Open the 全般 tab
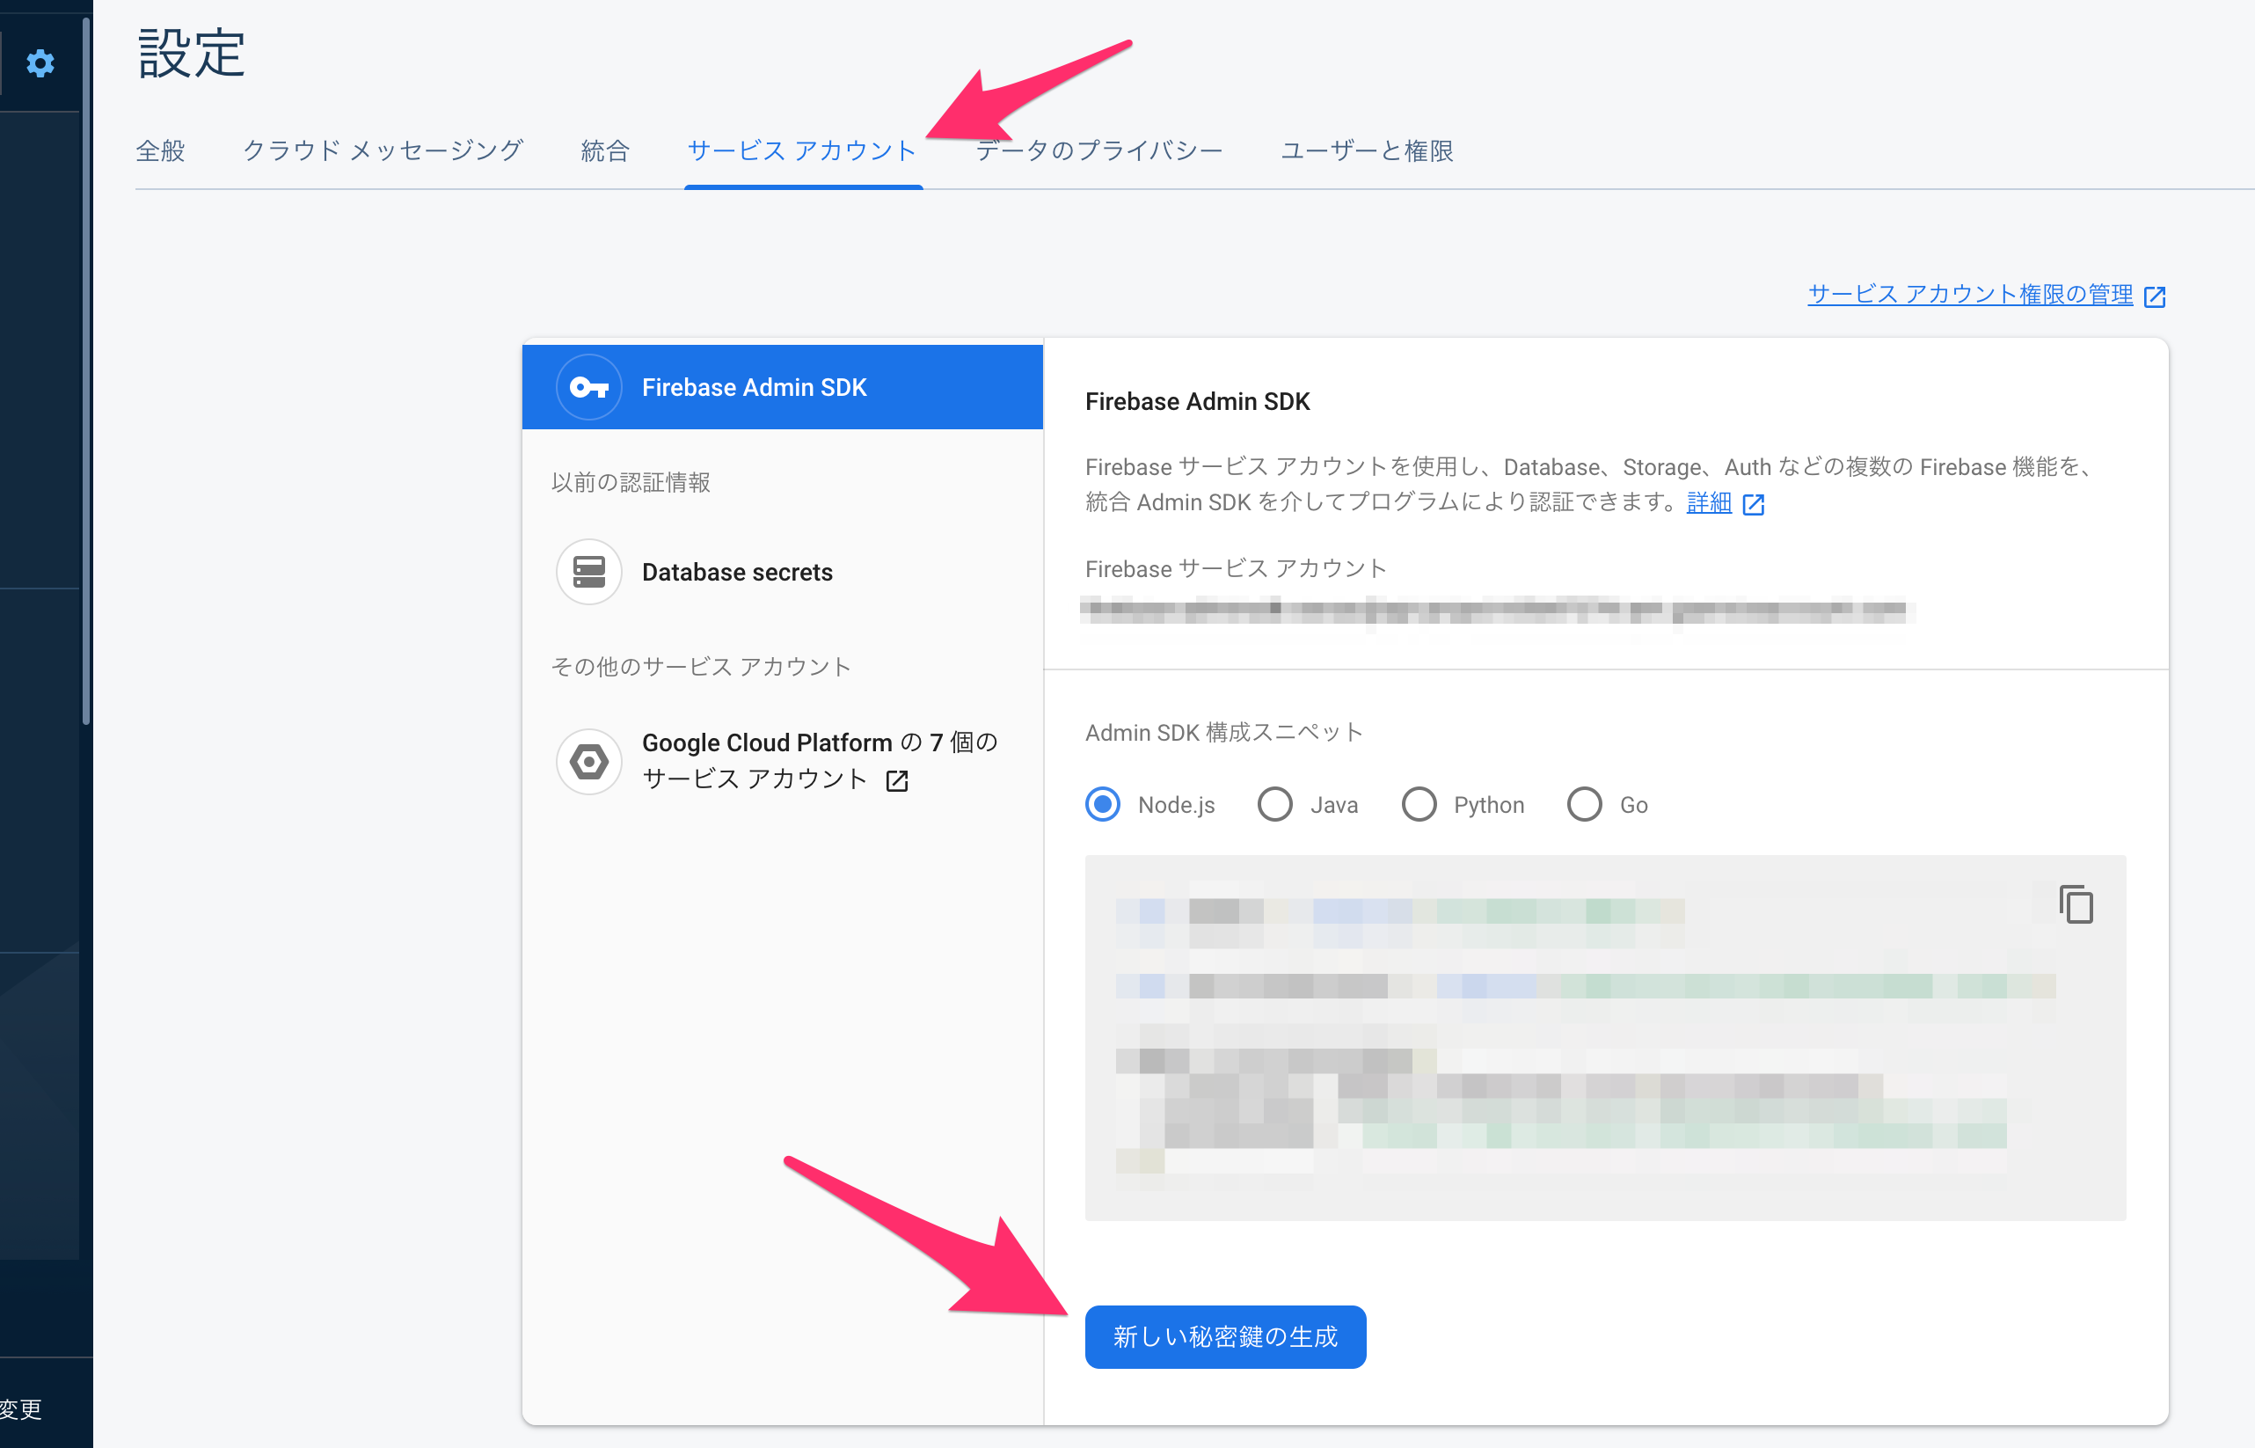Screen dimensions: 2255x1448 pos(161,150)
